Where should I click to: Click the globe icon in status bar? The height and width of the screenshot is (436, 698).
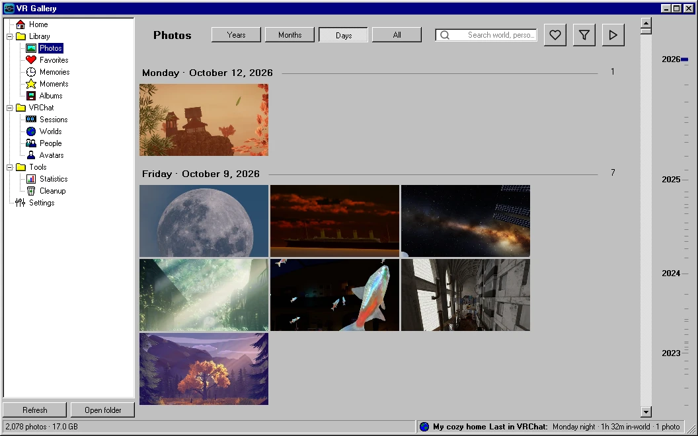click(x=424, y=427)
